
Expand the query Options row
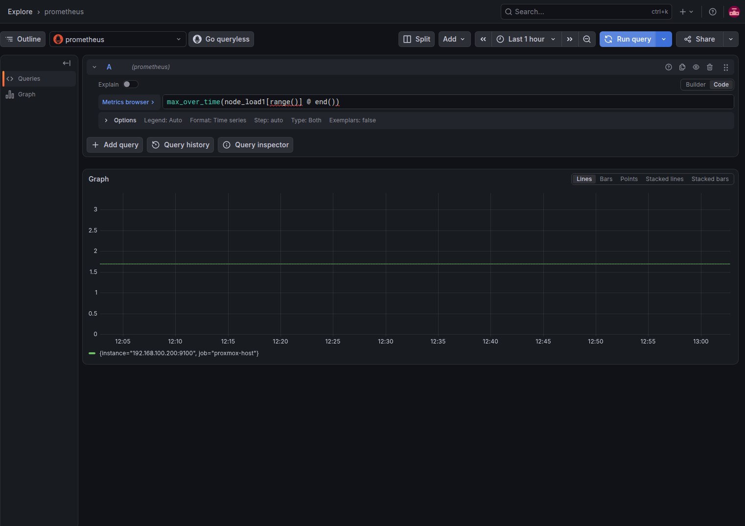click(416, 120)
